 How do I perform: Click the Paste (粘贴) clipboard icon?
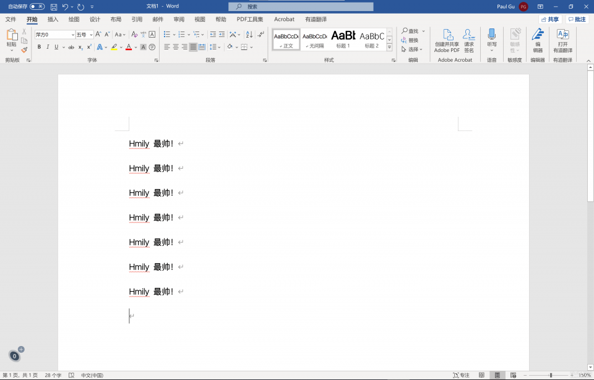11,35
